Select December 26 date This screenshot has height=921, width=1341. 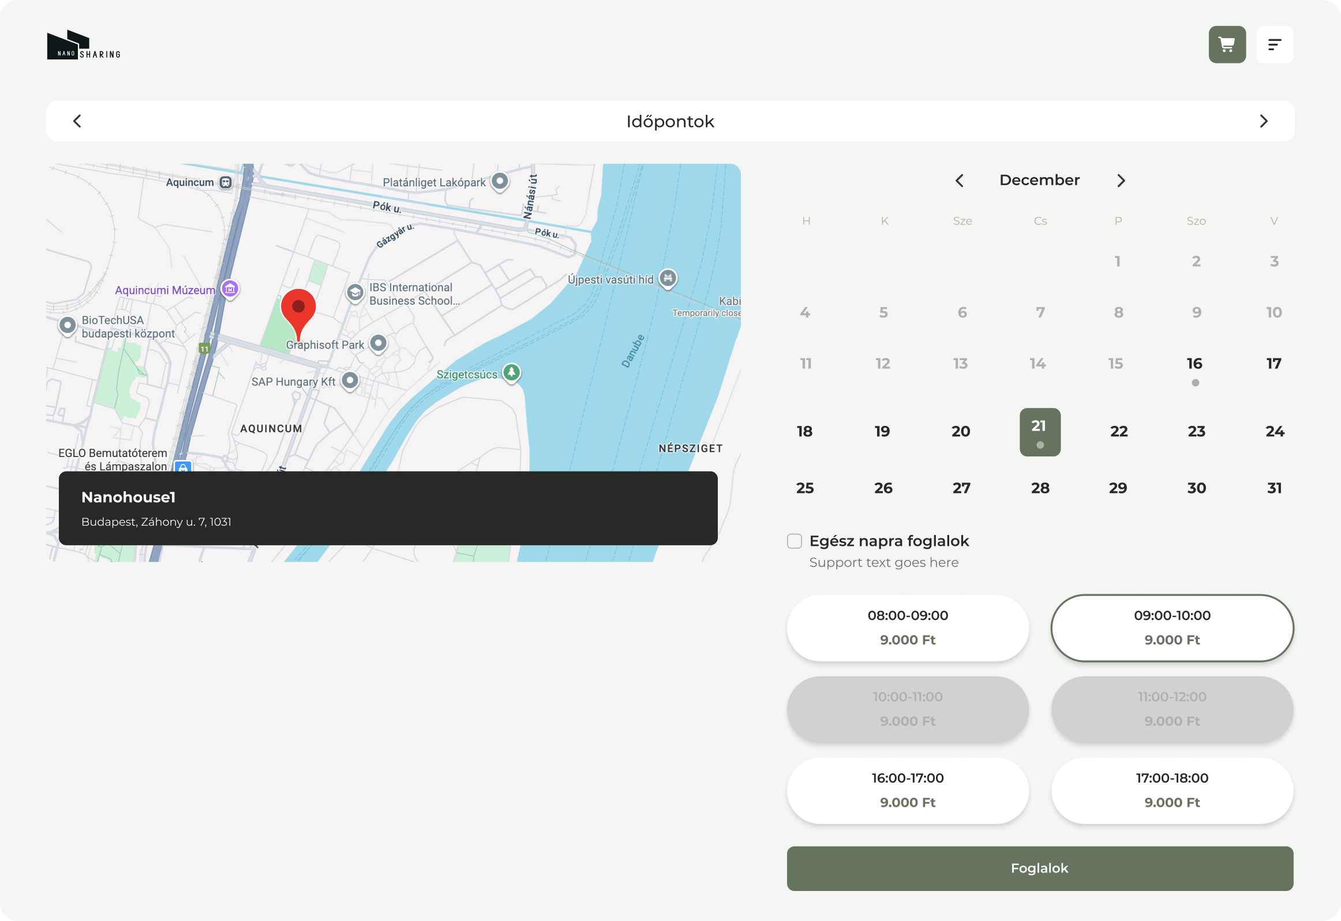(883, 488)
